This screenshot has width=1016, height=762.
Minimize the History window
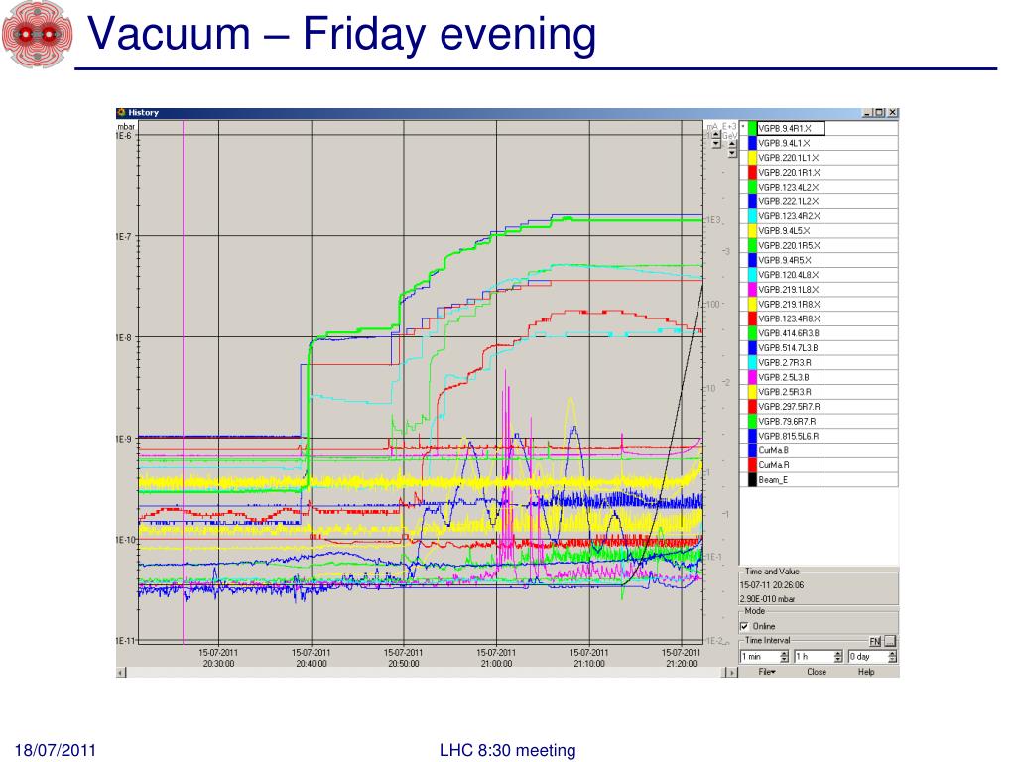pos(867,113)
